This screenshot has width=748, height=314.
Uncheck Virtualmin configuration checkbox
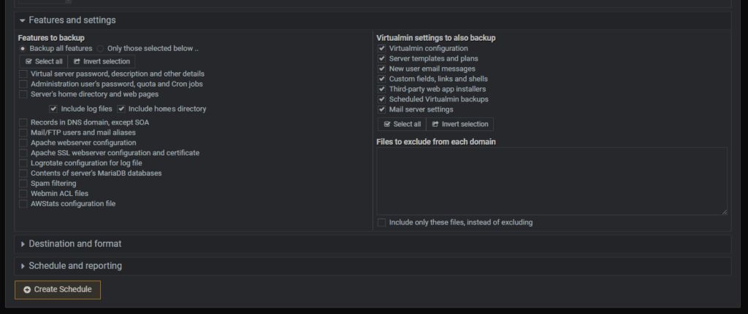[x=381, y=48]
